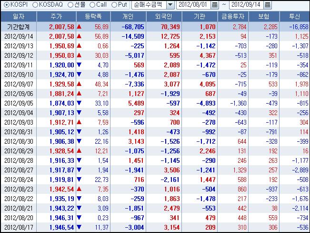Click the 개인 value -3,004
This screenshot has width=310, height=233.
tap(134, 227)
